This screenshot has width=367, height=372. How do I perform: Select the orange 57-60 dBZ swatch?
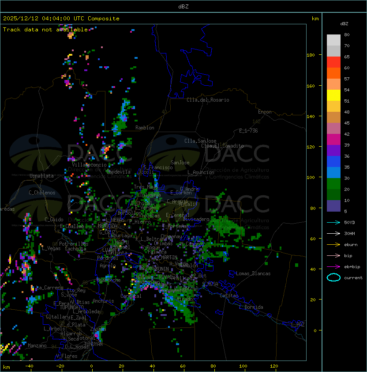pos(333,73)
